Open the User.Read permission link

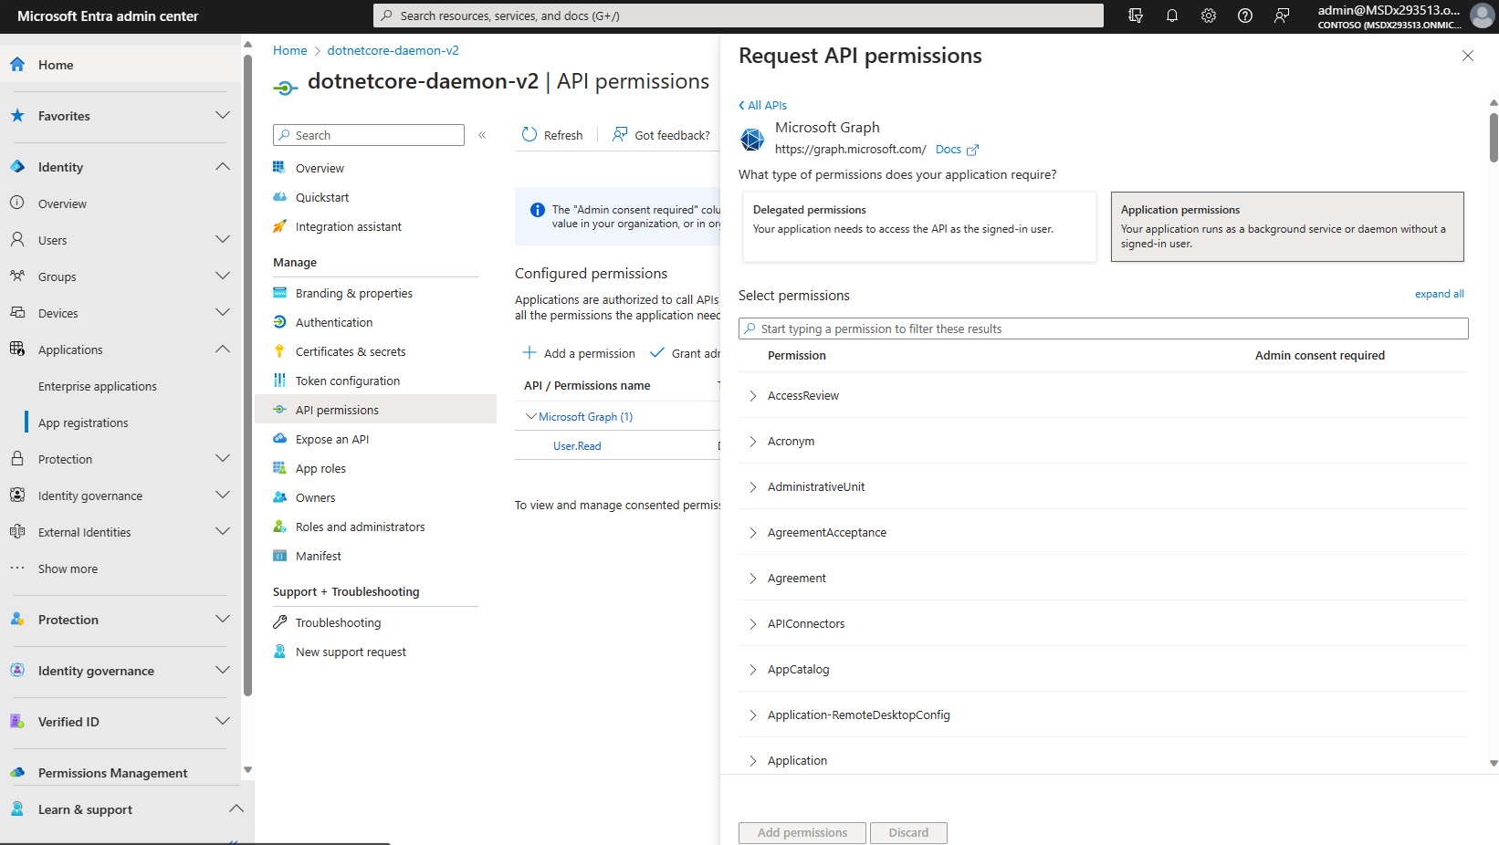(x=577, y=446)
